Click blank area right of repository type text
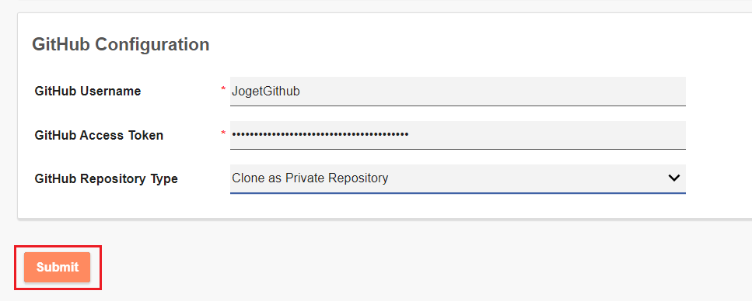This screenshot has height=301, width=752. [527, 178]
